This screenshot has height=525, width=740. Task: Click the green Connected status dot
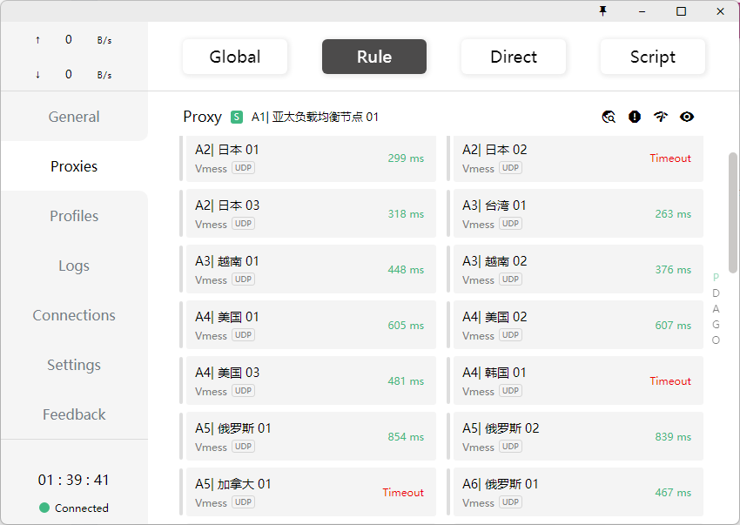click(x=44, y=508)
